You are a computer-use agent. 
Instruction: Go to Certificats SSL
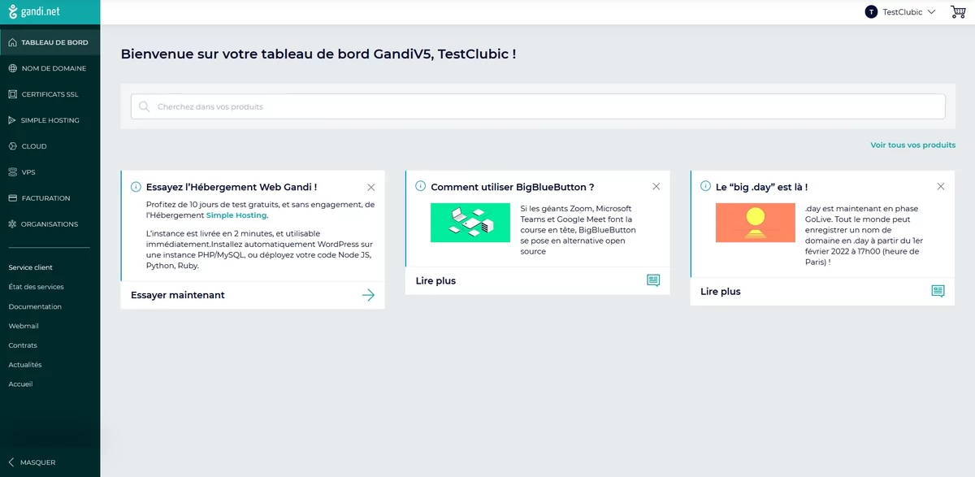click(x=50, y=94)
